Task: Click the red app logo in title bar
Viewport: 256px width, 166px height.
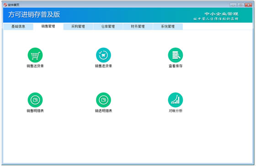Action: point(5,5)
